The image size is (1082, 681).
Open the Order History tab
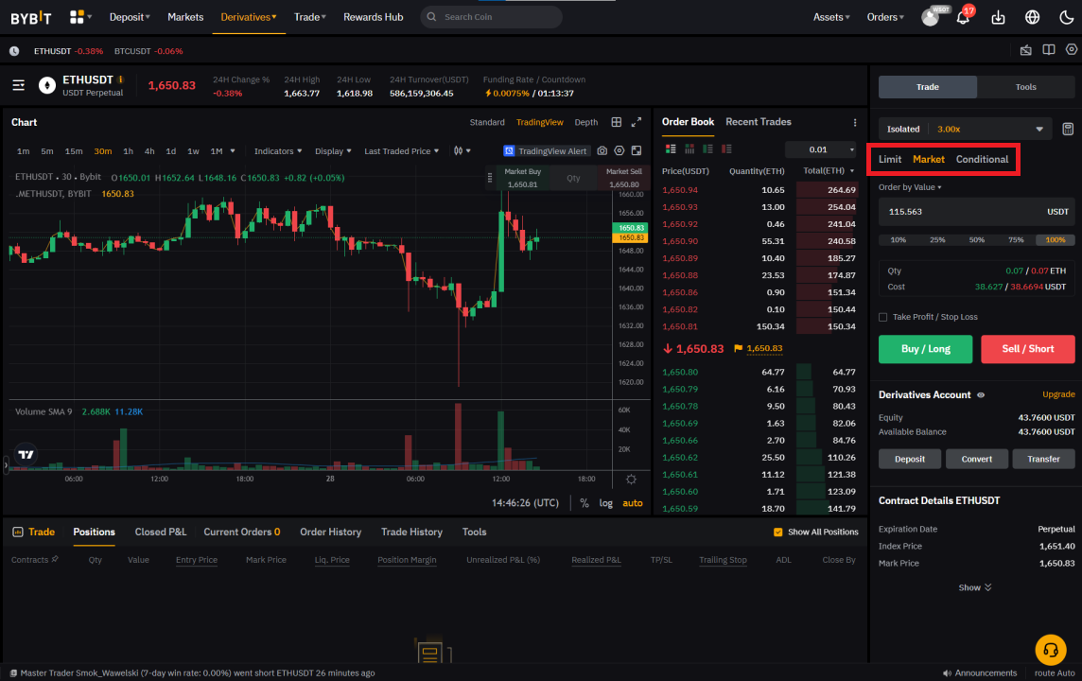tap(330, 532)
